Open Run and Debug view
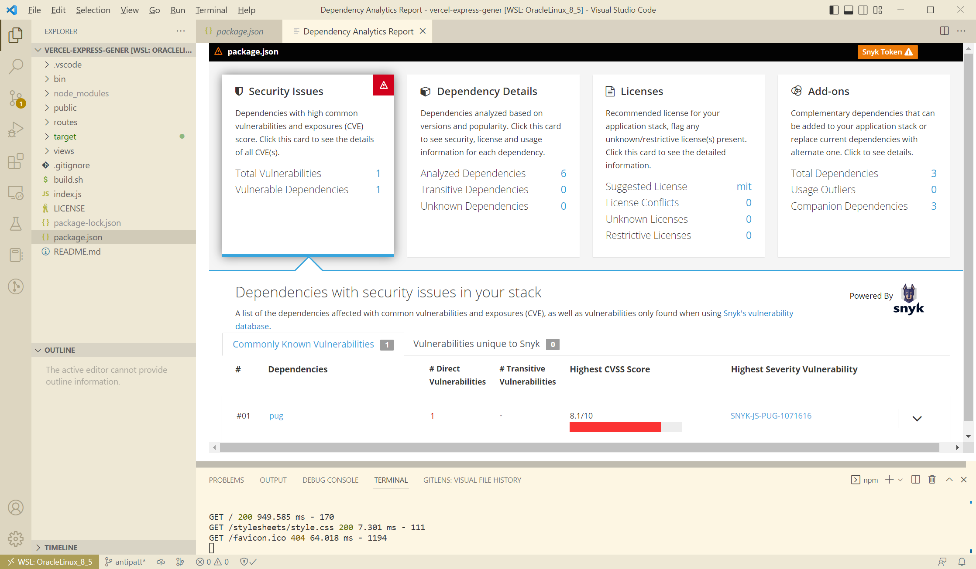 pyautogui.click(x=16, y=129)
